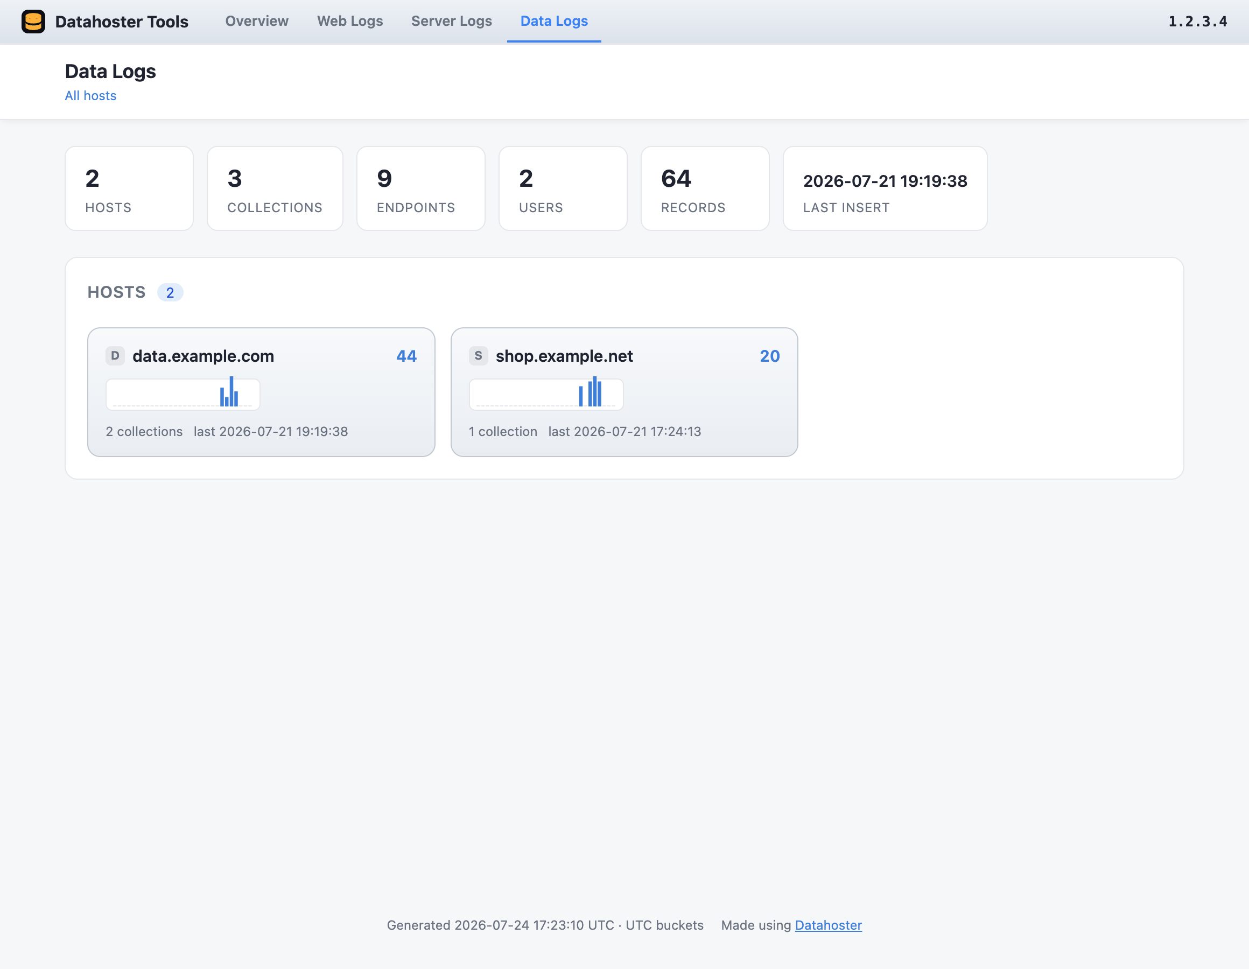Select the Data Logs tab

point(553,21)
